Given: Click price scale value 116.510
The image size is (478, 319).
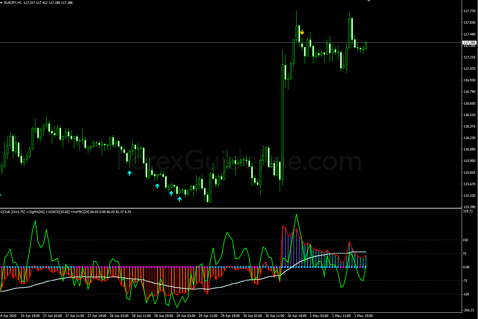Looking at the screenshot, I should (469, 115).
